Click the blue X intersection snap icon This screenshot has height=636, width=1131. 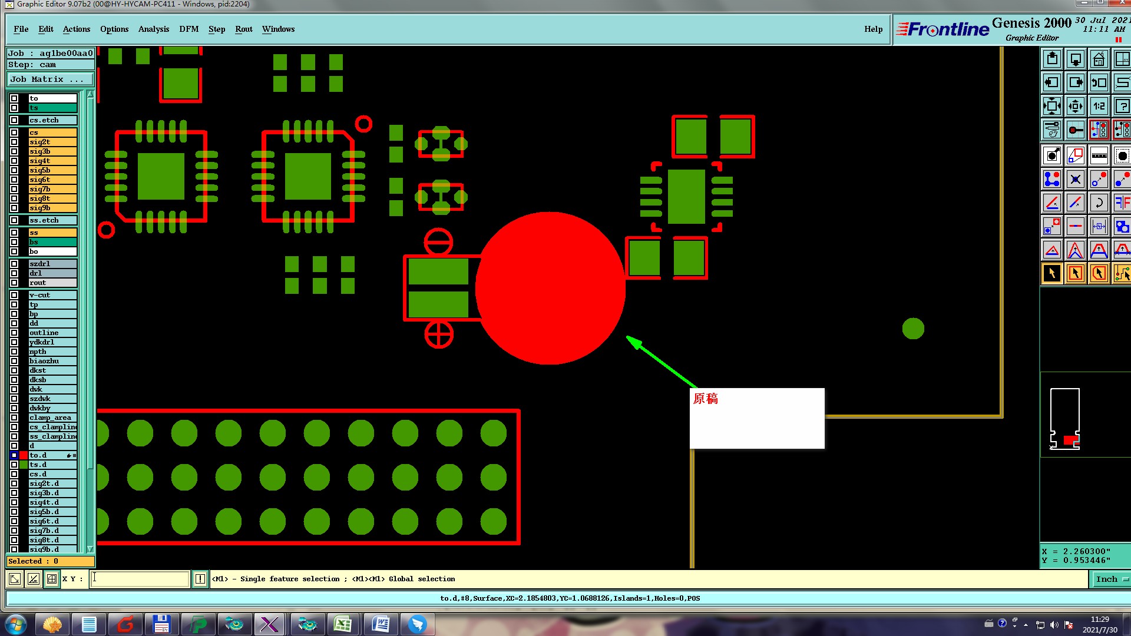coord(1076,179)
